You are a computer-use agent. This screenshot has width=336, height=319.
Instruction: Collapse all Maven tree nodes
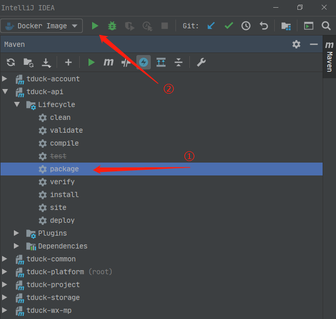(x=178, y=62)
